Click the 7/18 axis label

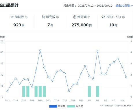[32, 100]
